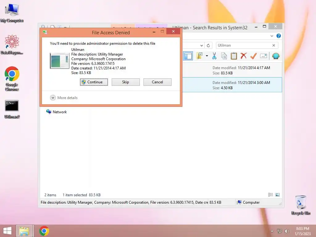Click the volume speaker tray icon
316x237 pixels.
click(x=287, y=231)
